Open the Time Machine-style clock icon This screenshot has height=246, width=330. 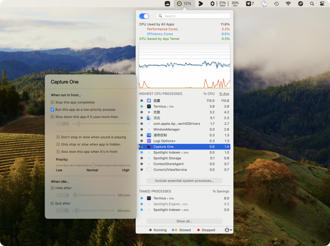click(x=276, y=4)
